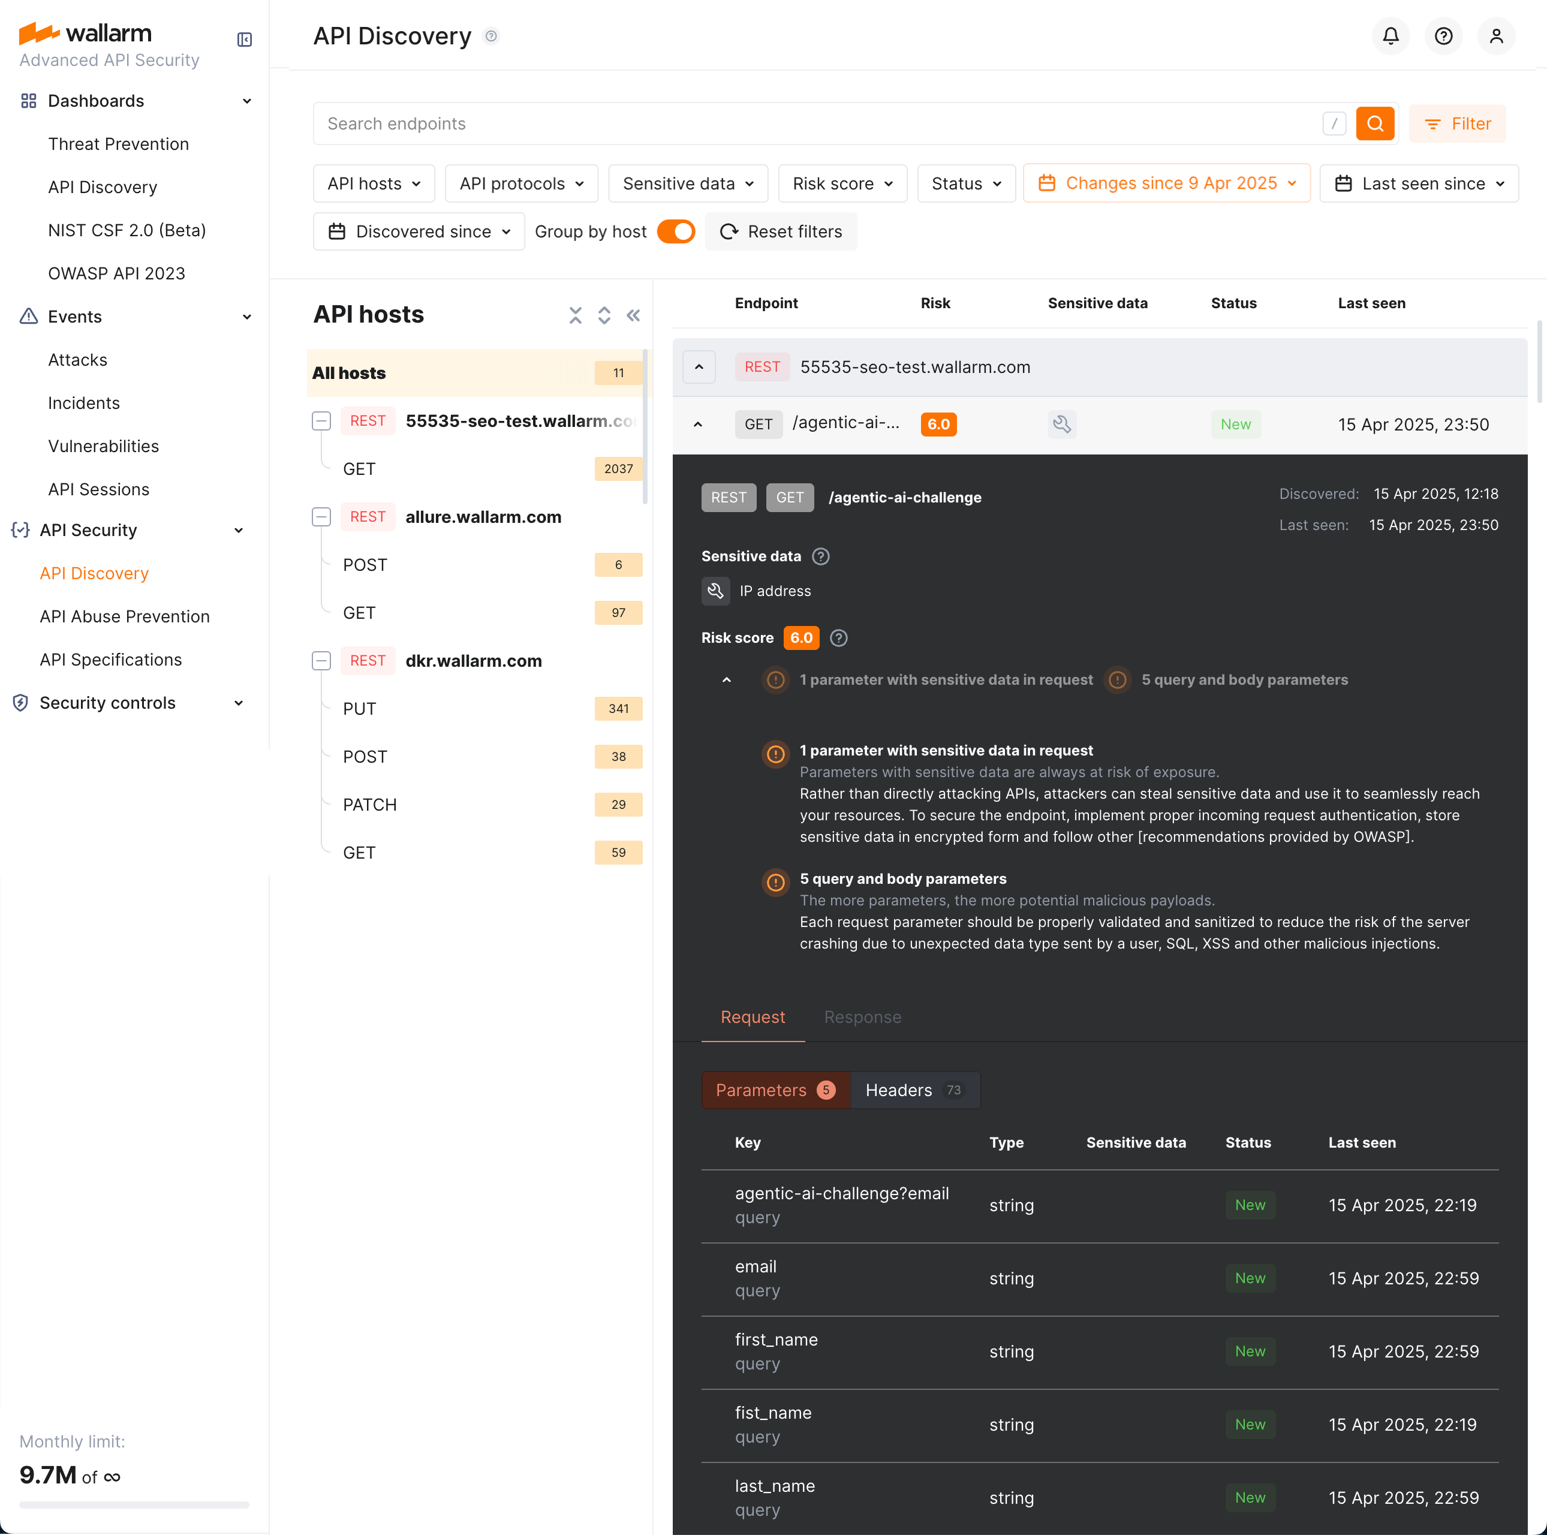This screenshot has height=1535, width=1547.
Task: Open the user account avatar
Action: [1497, 36]
